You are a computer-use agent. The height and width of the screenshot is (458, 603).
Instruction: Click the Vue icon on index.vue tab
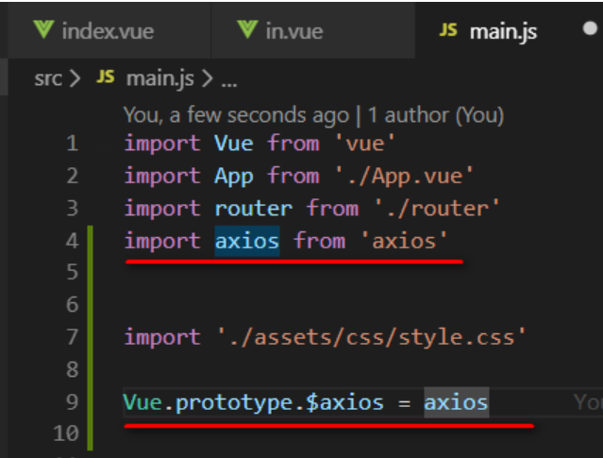(43, 30)
